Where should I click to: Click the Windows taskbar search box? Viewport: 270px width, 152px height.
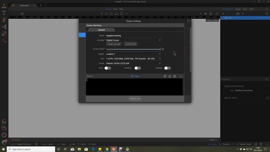point(31,149)
